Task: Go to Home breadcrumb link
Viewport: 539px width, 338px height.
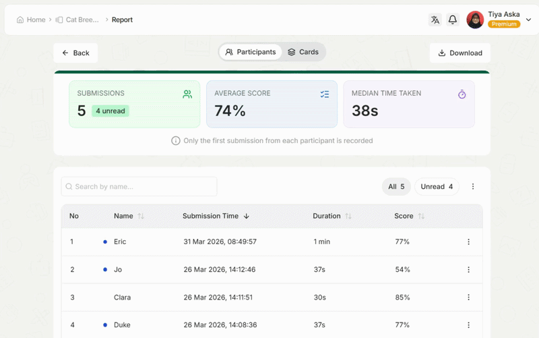Action: pyautogui.click(x=31, y=20)
